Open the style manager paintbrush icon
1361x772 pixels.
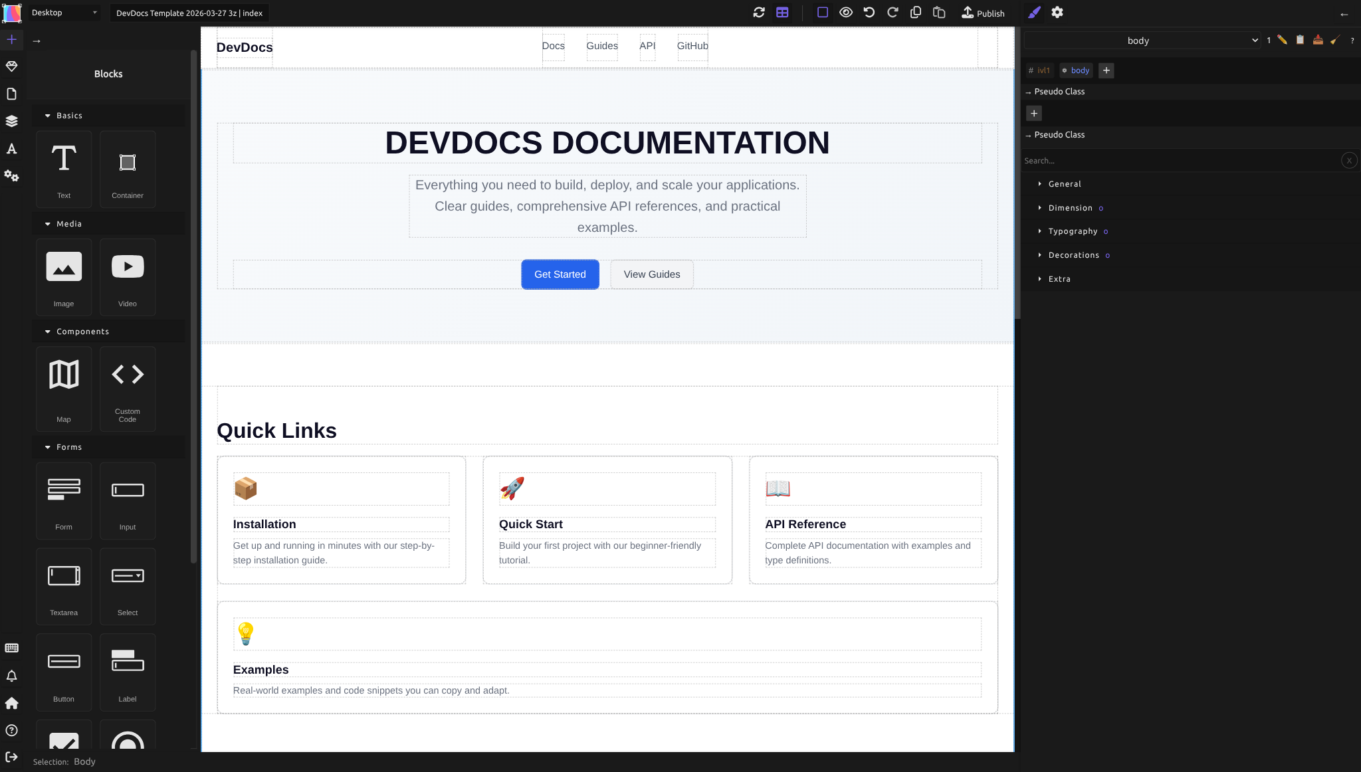pos(1034,13)
